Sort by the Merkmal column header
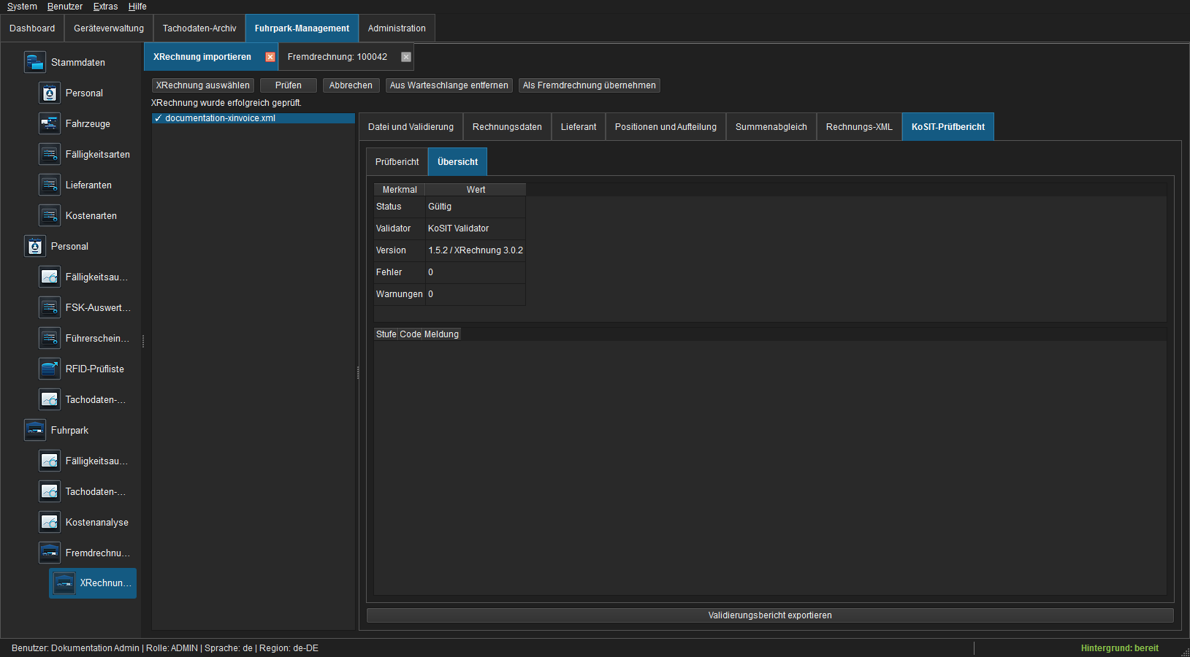Viewport: 1190px width, 657px height. point(400,190)
